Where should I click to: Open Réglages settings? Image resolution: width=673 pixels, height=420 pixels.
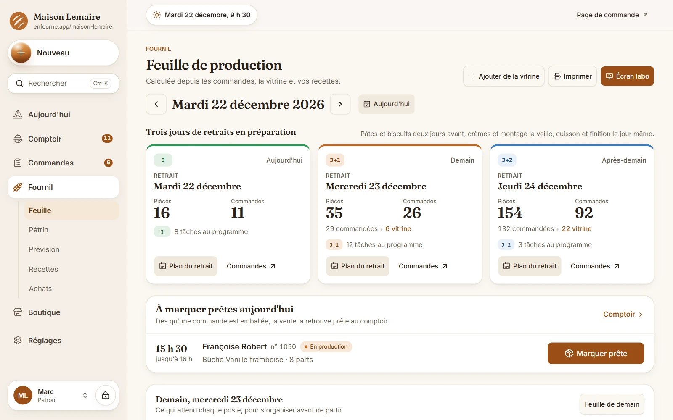63,341
